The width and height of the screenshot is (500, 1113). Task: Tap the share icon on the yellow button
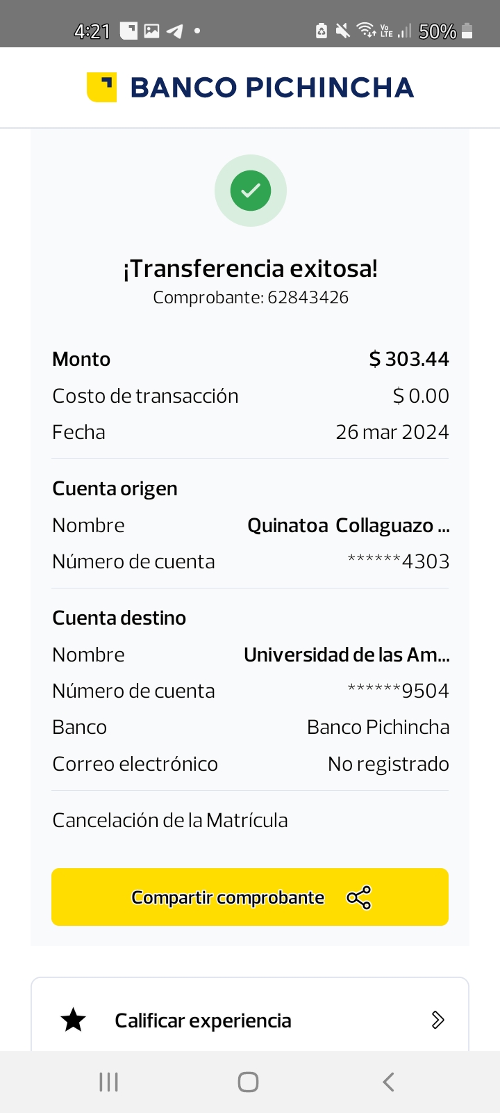[359, 897]
